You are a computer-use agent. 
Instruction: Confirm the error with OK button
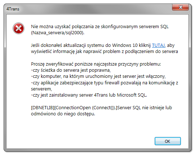[168, 141]
